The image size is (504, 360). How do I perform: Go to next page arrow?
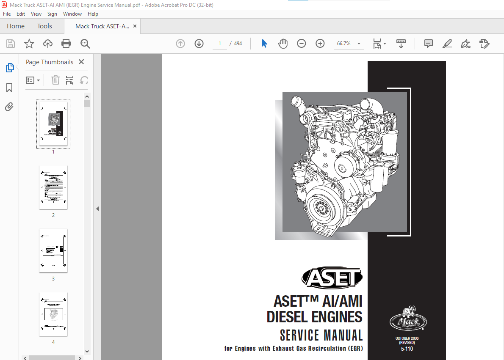pos(199,43)
